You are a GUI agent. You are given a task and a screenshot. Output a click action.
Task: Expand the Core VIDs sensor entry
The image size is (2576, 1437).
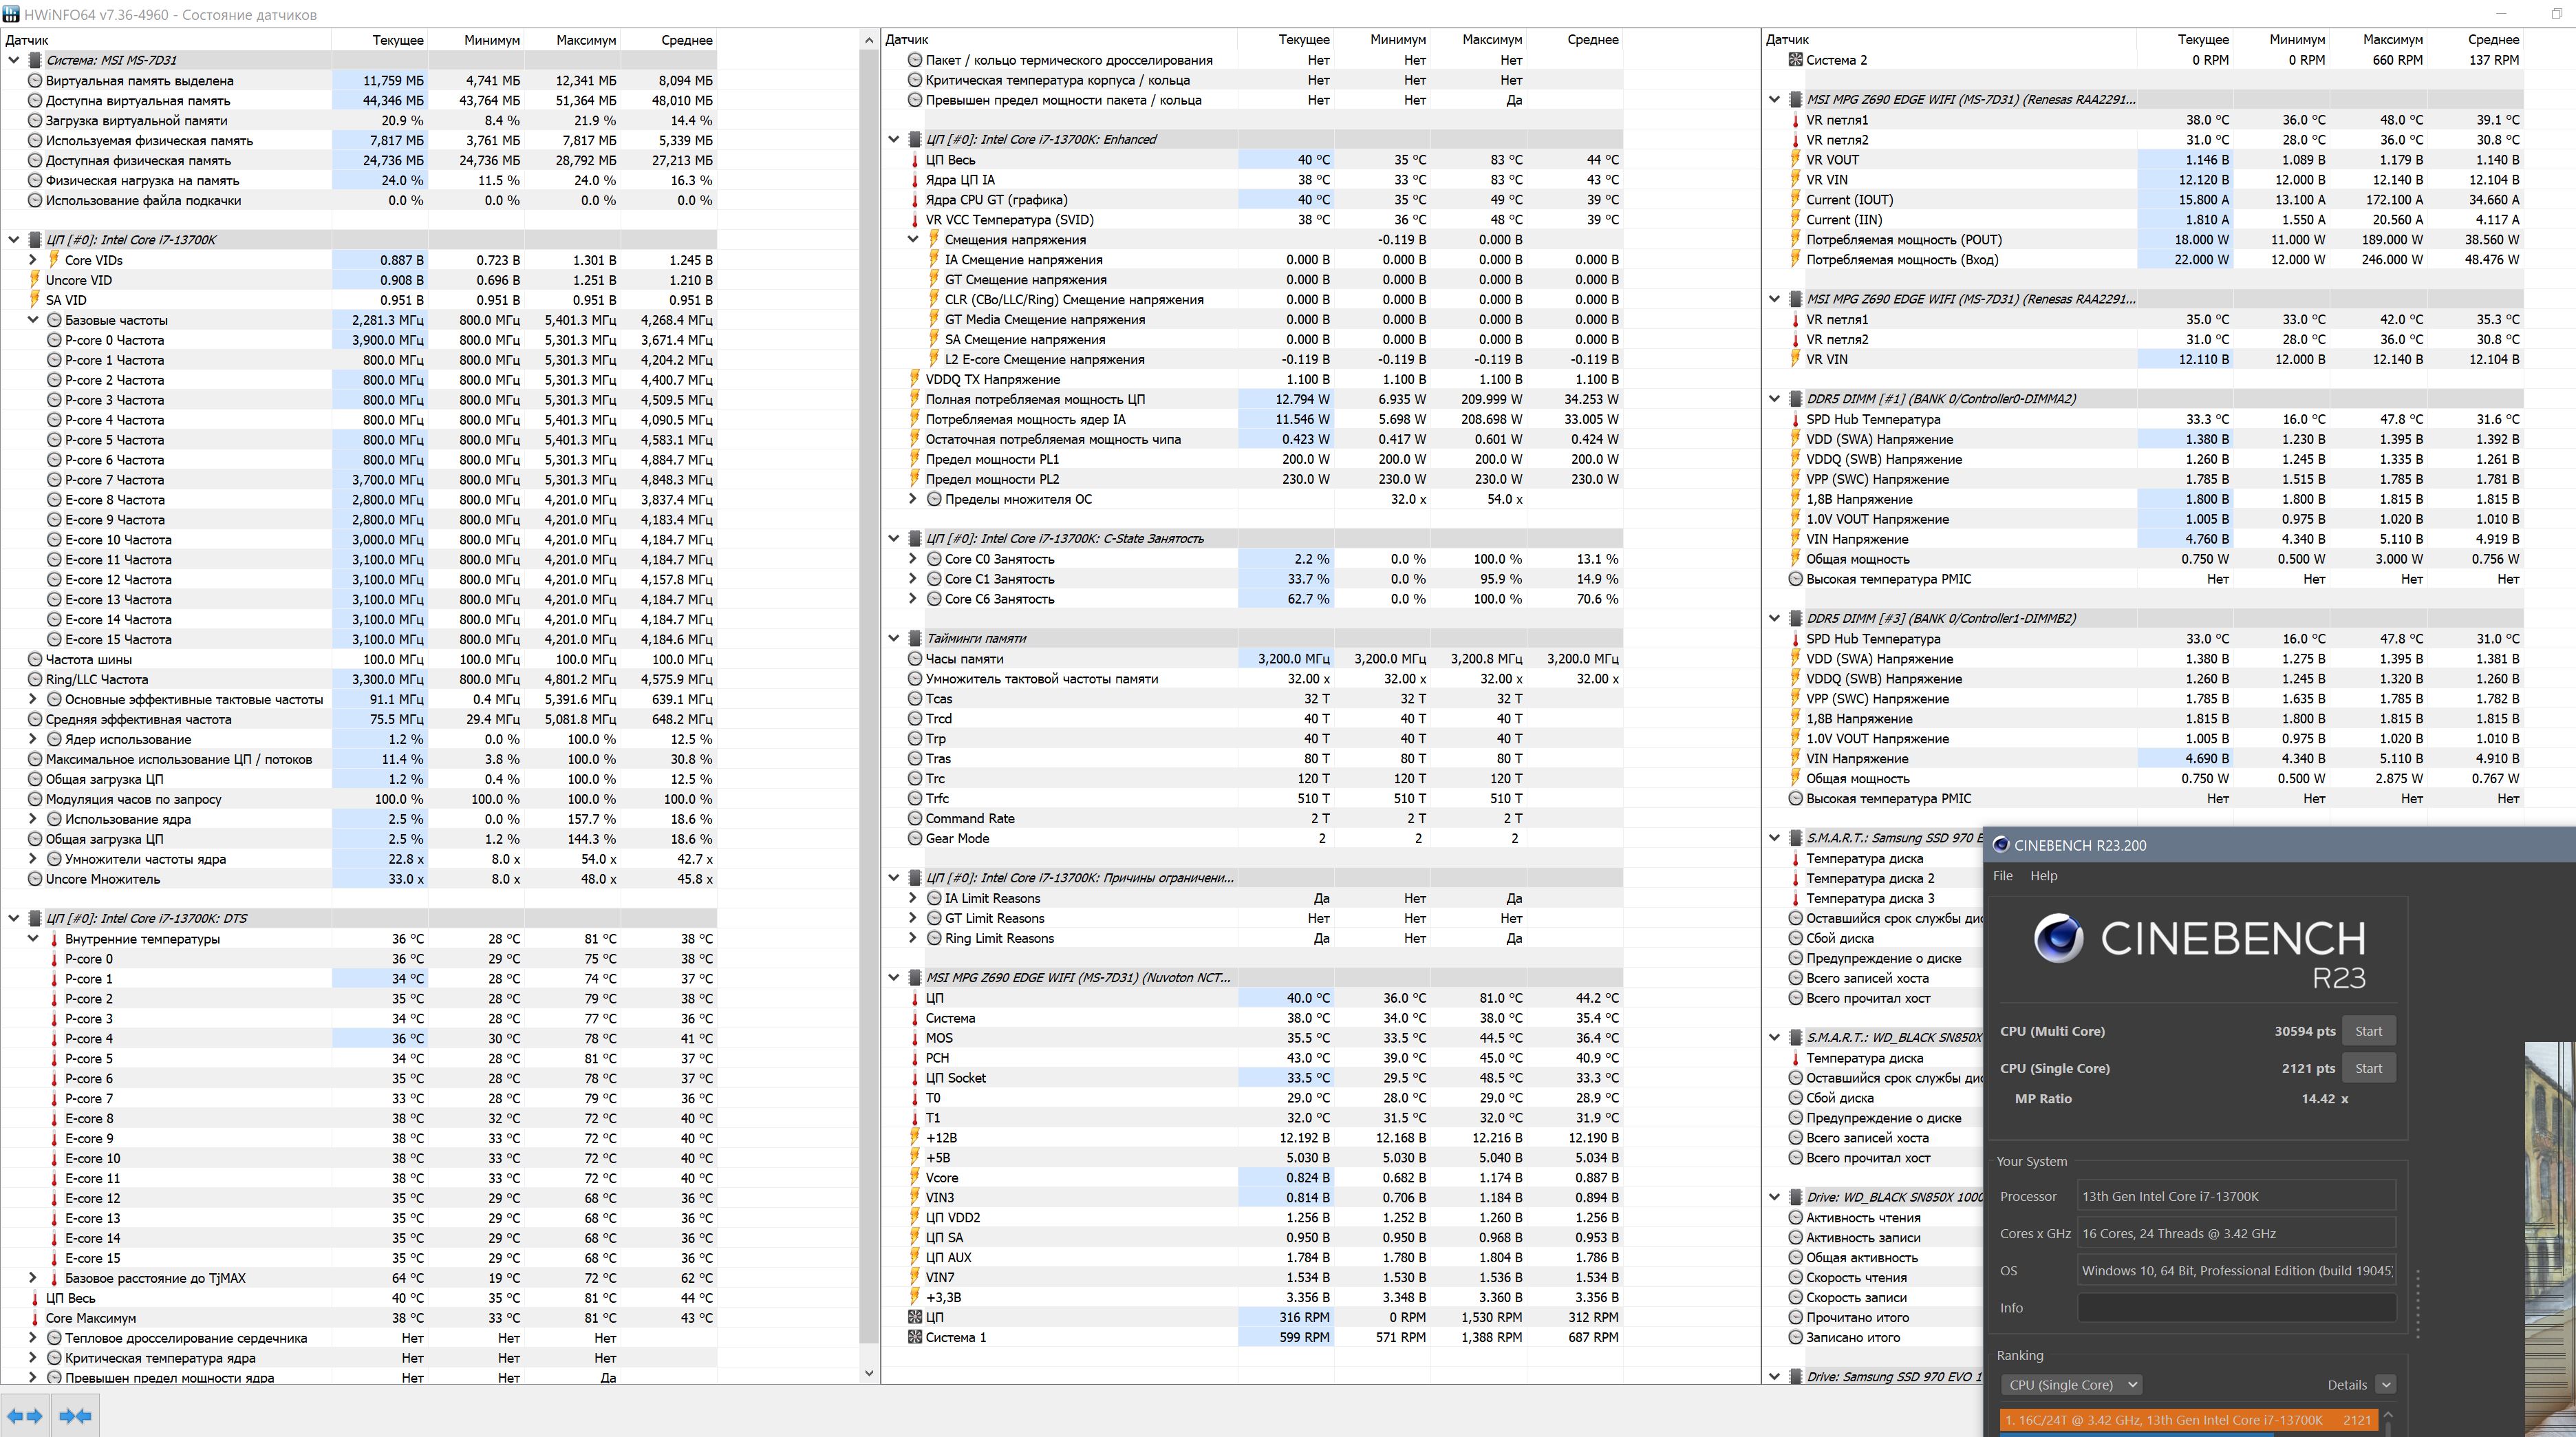pos(33,260)
